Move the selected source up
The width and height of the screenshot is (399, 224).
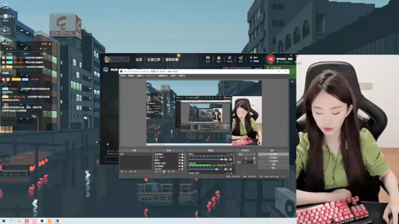click(169, 171)
